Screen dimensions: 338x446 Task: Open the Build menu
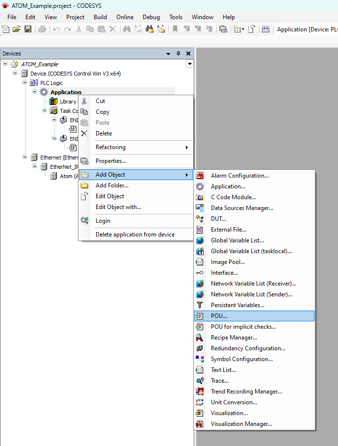(x=101, y=17)
